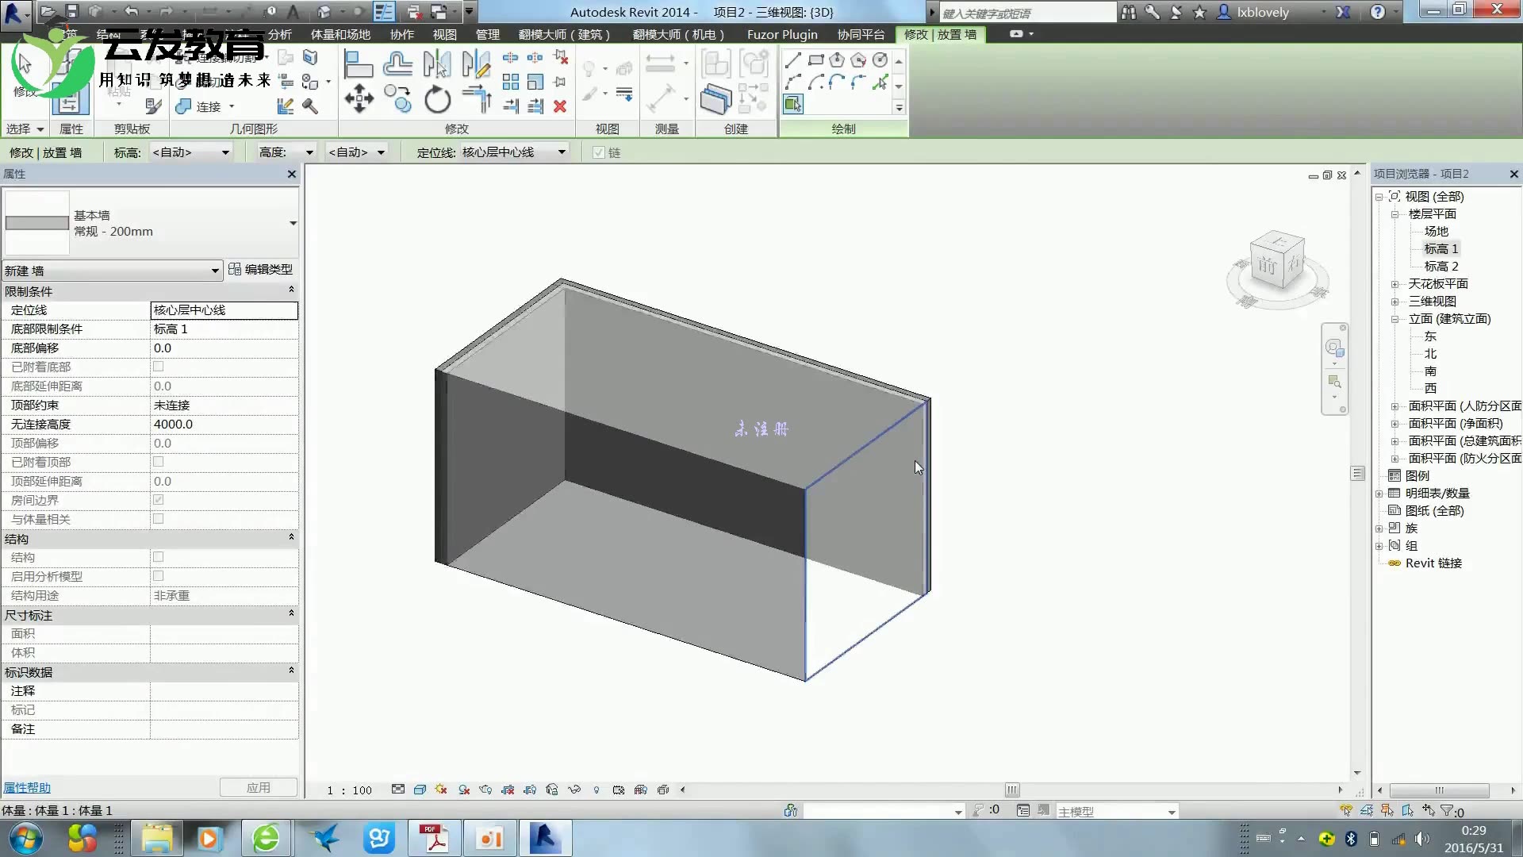Toggle the 启用分析模型 checkbox
Image resolution: width=1523 pixels, height=857 pixels.
(x=158, y=576)
